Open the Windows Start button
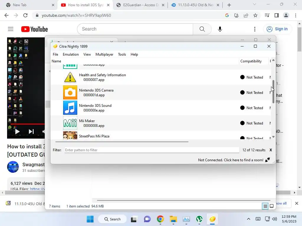This screenshot has height=226, width=302. click(90, 219)
